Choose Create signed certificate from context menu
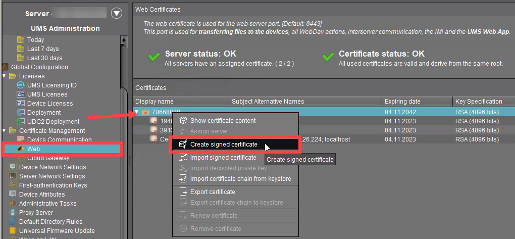This screenshot has height=239, width=515. click(224, 145)
